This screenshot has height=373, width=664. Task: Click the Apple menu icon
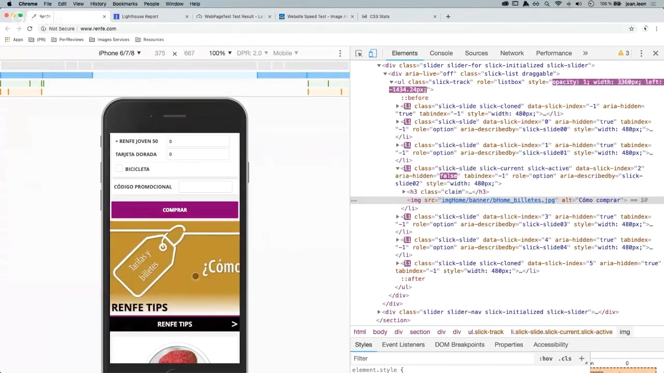pyautogui.click(x=9, y=4)
